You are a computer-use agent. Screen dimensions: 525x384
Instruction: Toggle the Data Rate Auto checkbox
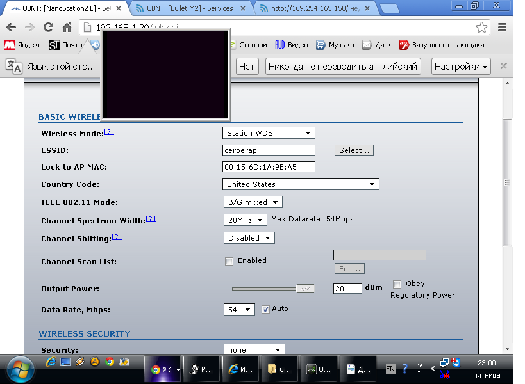(265, 309)
